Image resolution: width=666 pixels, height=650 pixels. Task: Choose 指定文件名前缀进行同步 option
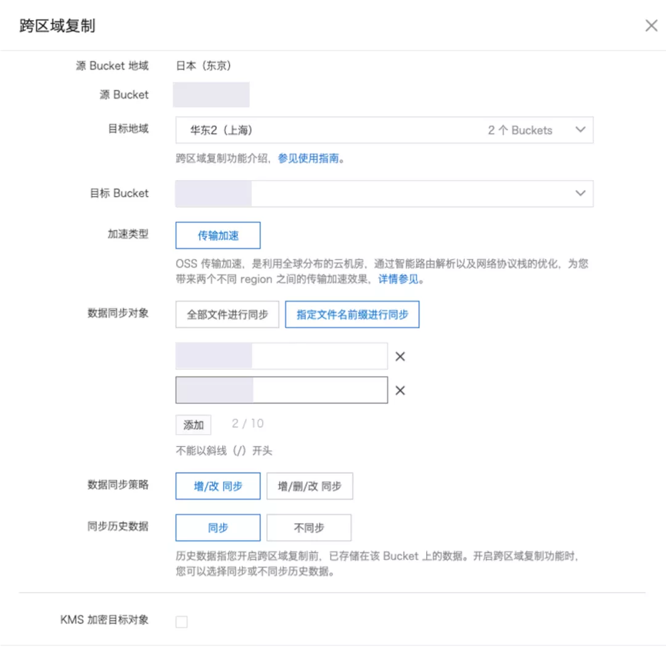tap(352, 315)
